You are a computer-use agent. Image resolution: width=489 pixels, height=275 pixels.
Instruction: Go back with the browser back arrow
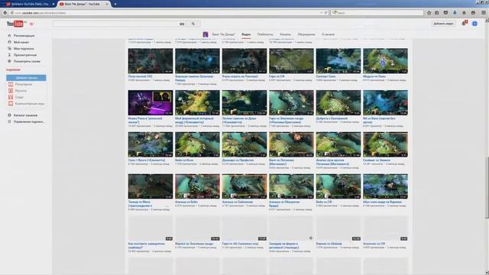(5, 13)
